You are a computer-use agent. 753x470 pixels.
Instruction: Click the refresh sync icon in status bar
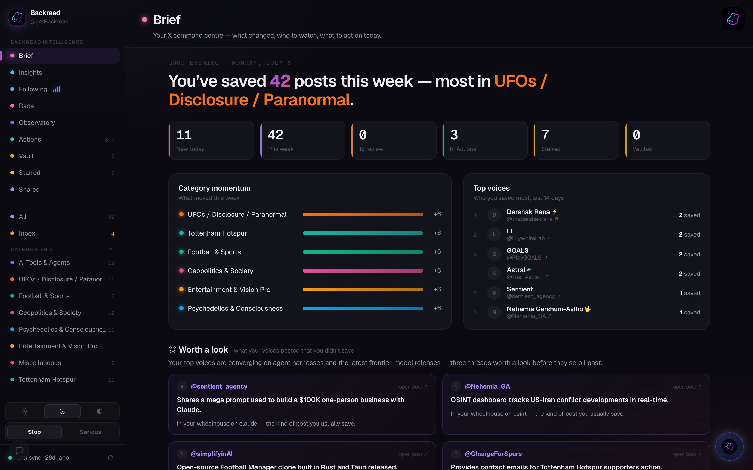(110, 457)
